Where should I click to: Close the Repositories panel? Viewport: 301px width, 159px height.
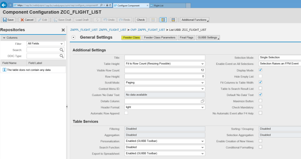(x=63, y=30)
